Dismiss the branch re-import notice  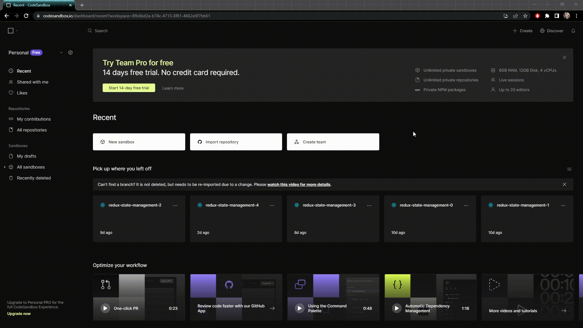tap(564, 184)
